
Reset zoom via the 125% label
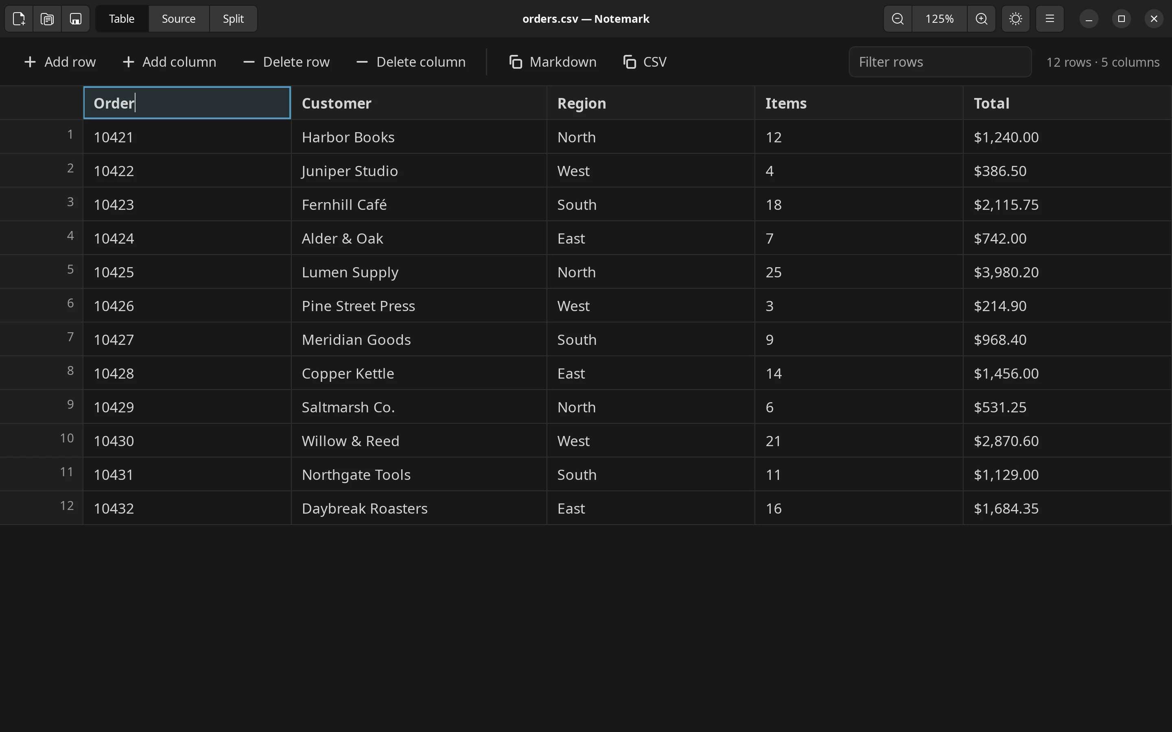(x=940, y=19)
